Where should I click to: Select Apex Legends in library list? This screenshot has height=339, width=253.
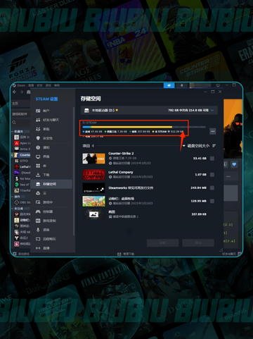click(x=22, y=143)
